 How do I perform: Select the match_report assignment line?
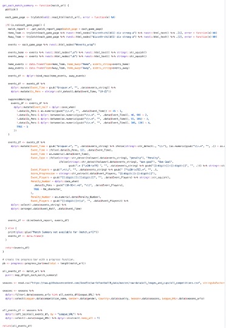(x=55, y=29)
